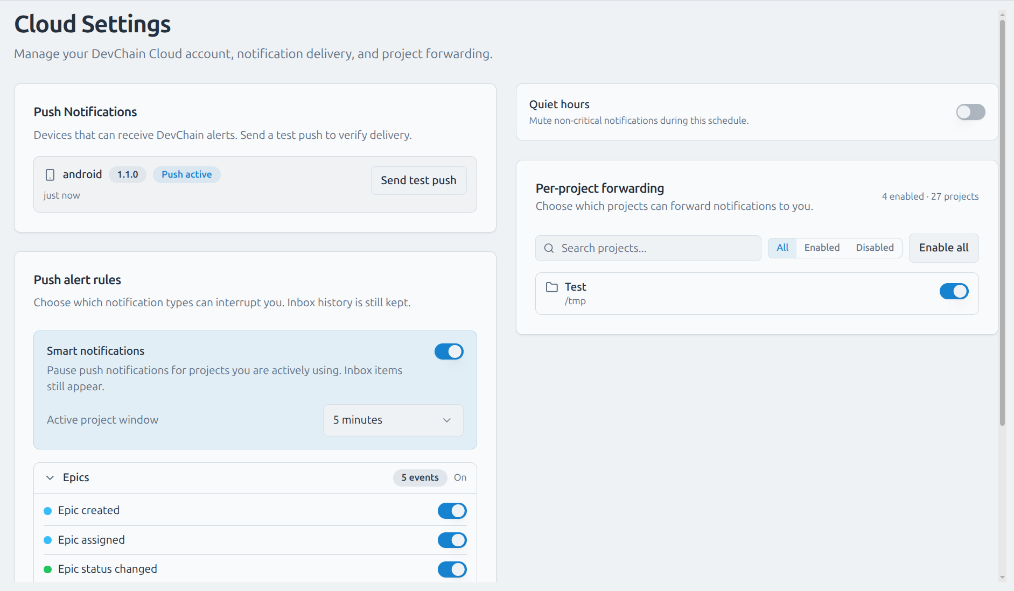Collapse the Epics section chevron

click(50, 478)
